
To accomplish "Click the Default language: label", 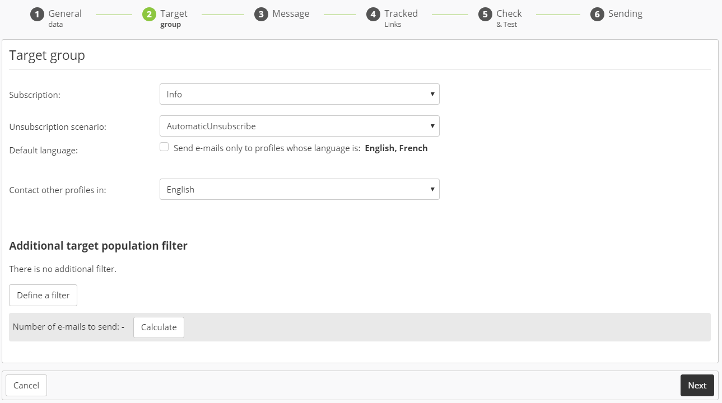I will click(x=44, y=151).
